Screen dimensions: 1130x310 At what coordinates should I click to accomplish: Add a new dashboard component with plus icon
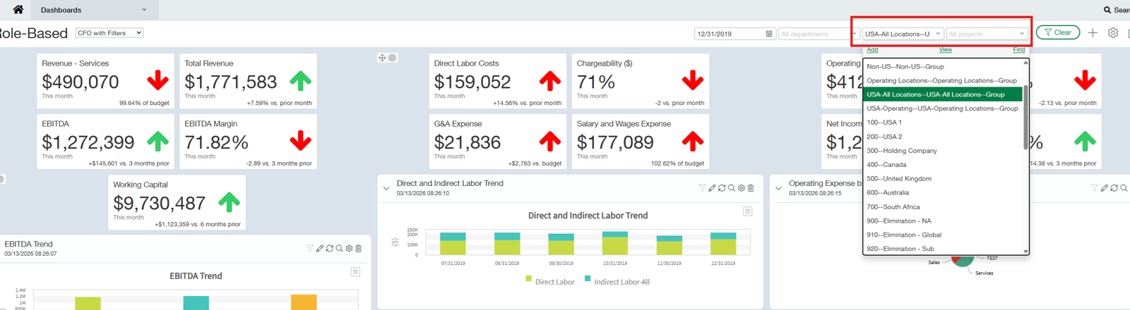(x=1093, y=33)
